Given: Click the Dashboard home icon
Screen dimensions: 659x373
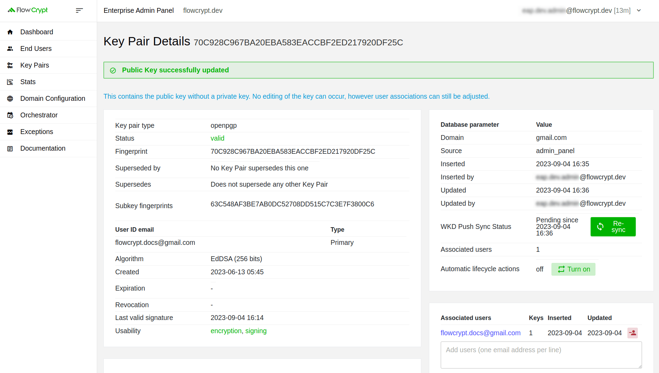Looking at the screenshot, I should (x=10, y=32).
